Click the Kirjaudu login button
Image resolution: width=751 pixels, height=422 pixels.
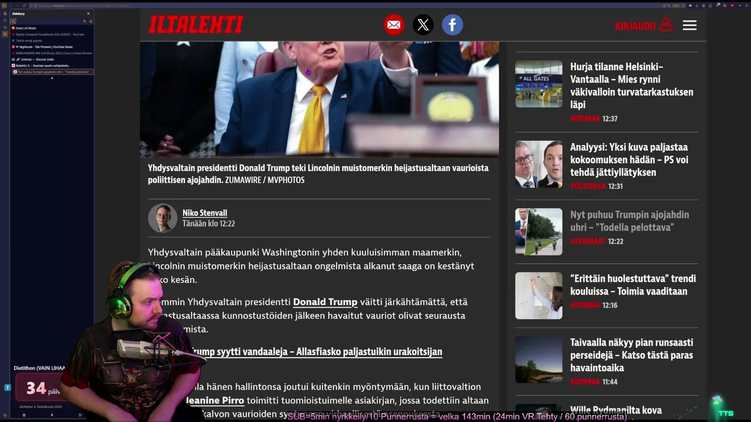644,25
